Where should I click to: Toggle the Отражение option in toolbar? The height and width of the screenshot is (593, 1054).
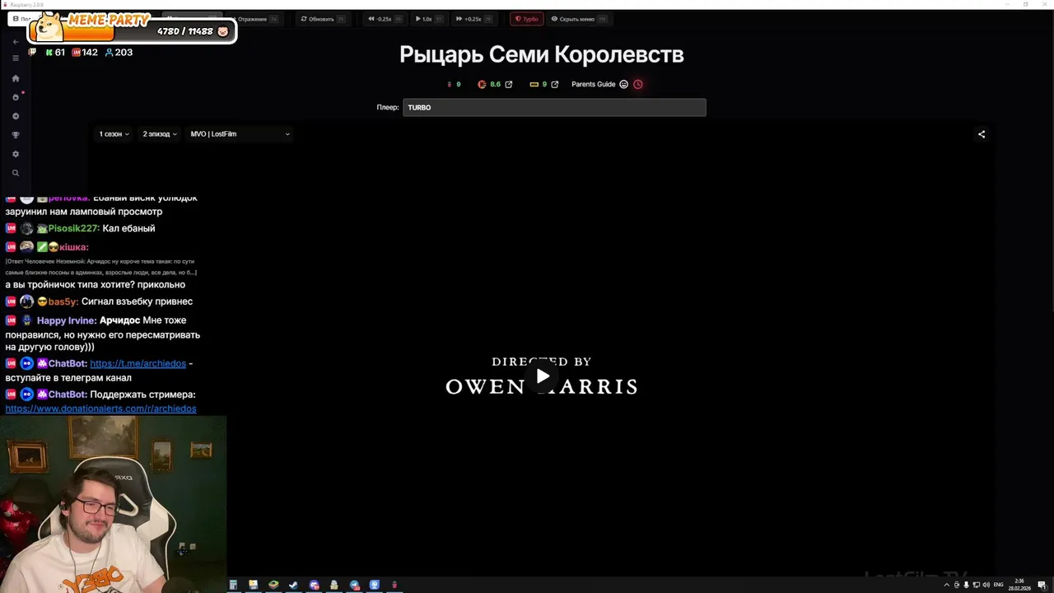point(254,18)
